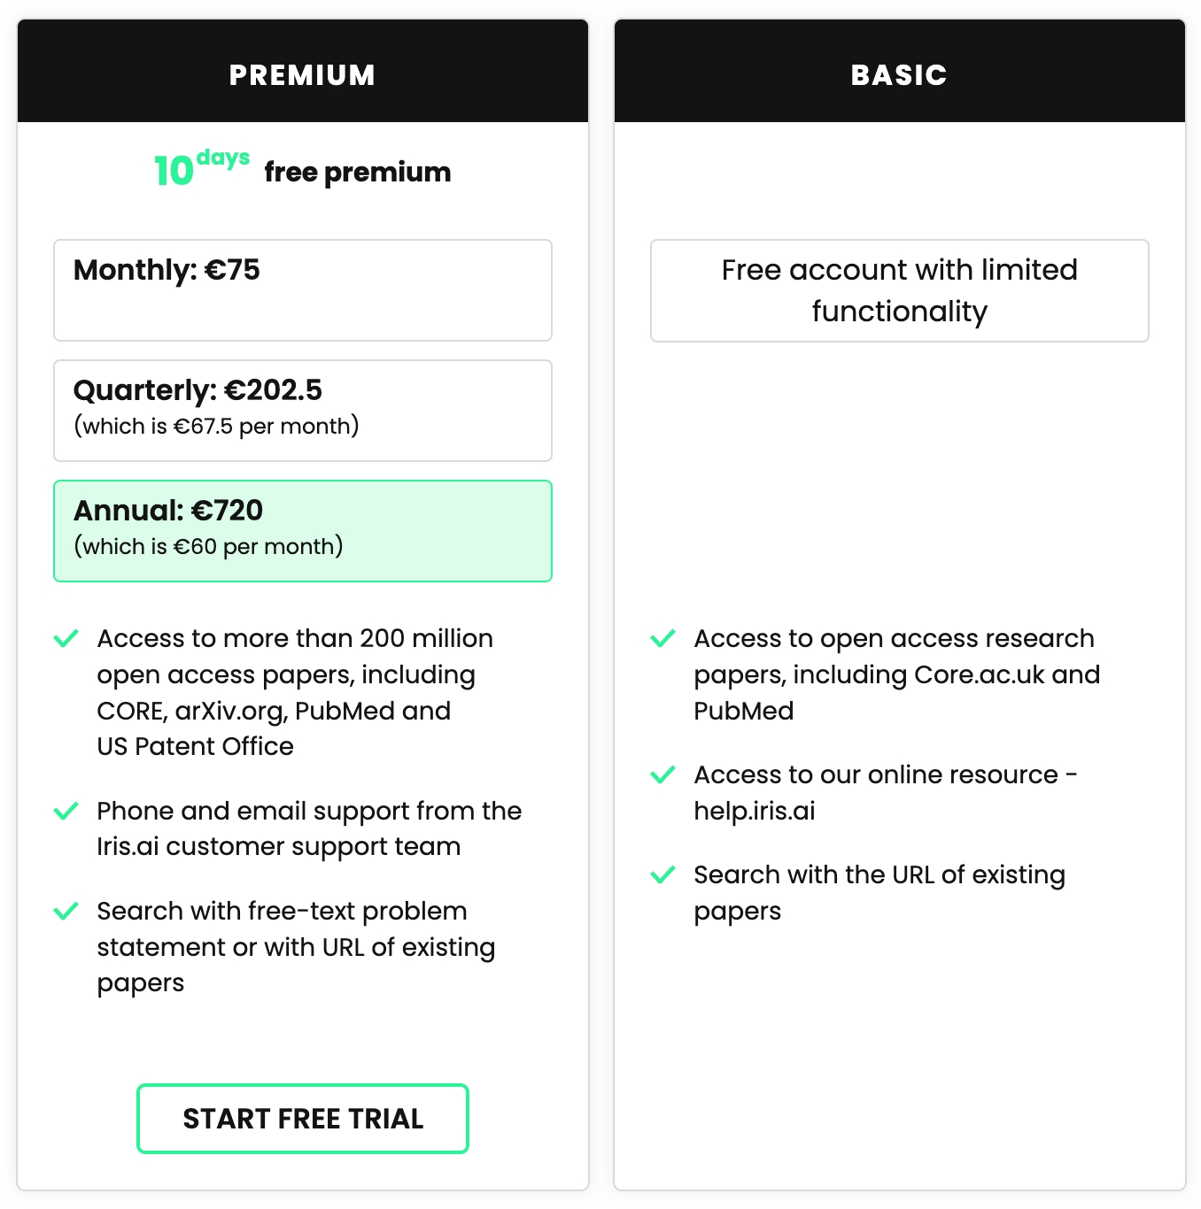1201x1209 pixels.
Task: Click the checkmark next to Basic URL search
Action: coord(663,875)
